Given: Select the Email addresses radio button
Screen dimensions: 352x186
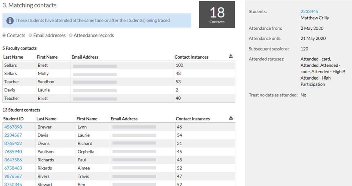Looking at the screenshot, I should coord(30,36).
